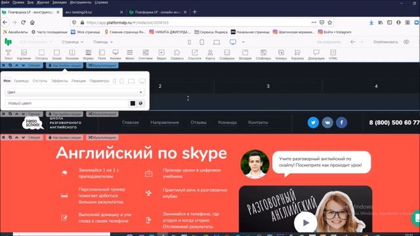Open the site name dropdown beside logo
The image size is (420, 236).
[x=35, y=42]
